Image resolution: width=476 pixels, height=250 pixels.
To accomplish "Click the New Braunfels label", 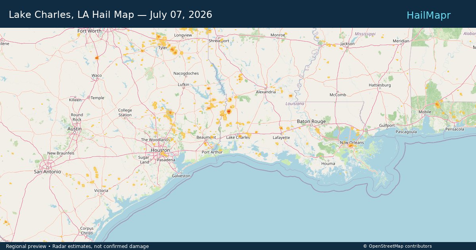I will [61, 153].
